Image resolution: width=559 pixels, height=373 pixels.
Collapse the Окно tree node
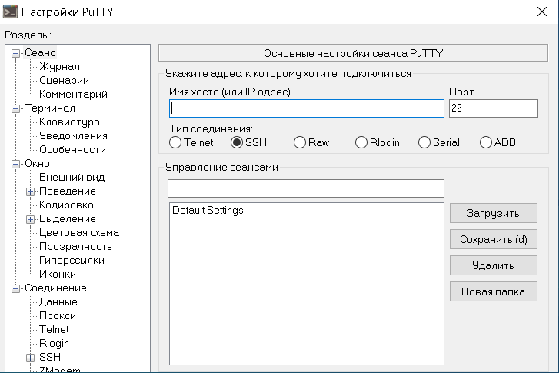click(x=15, y=164)
